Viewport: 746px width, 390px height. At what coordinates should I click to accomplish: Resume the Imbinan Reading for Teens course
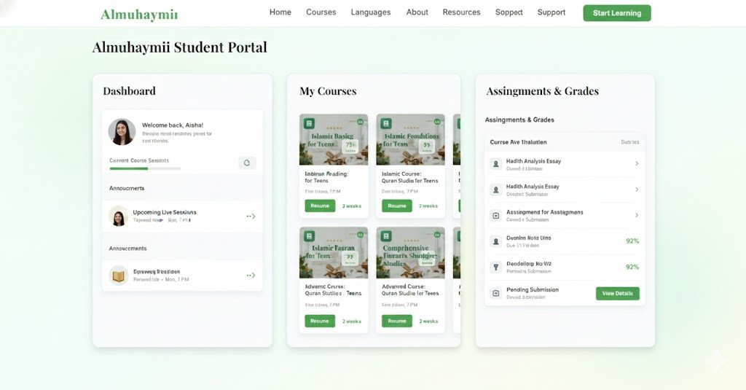[x=320, y=206]
